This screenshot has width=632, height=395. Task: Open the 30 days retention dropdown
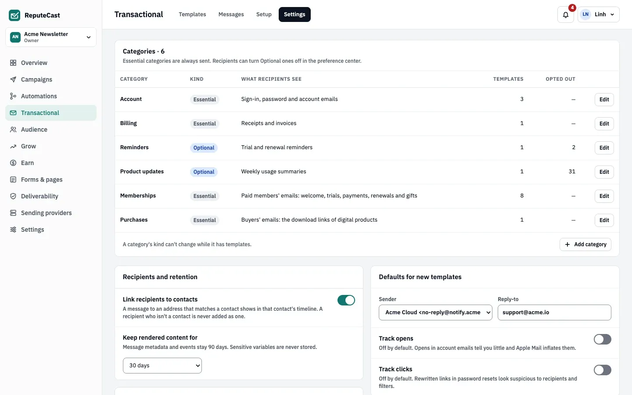[x=162, y=366]
